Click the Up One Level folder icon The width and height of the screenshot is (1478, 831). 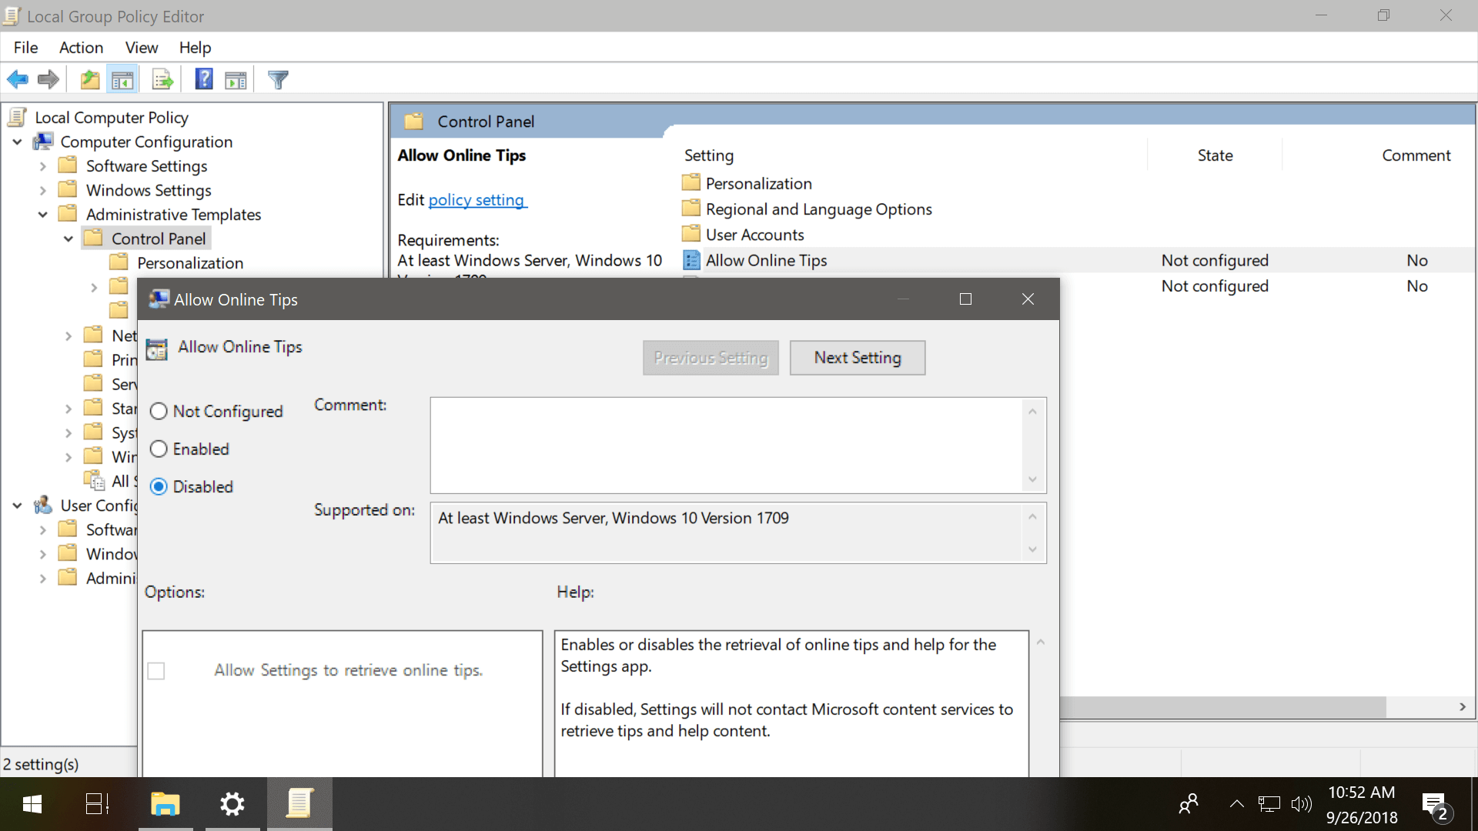90,79
